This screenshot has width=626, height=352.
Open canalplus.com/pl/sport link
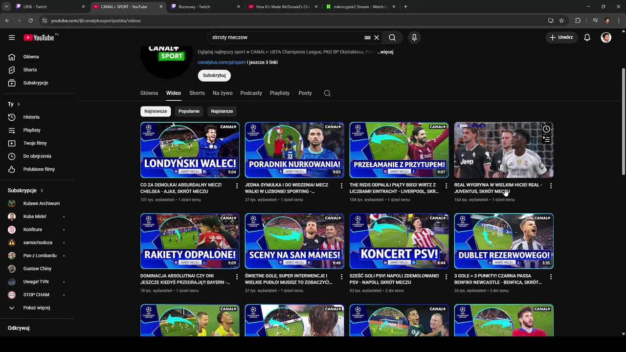tap(222, 63)
